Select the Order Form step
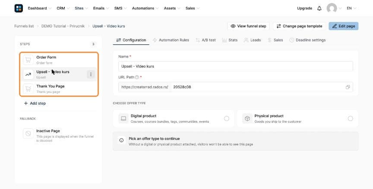 (x=59, y=60)
